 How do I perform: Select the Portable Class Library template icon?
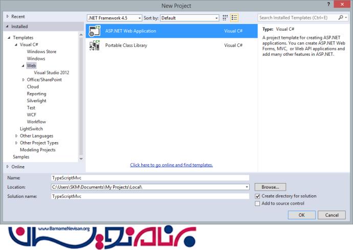pyautogui.click(x=95, y=45)
